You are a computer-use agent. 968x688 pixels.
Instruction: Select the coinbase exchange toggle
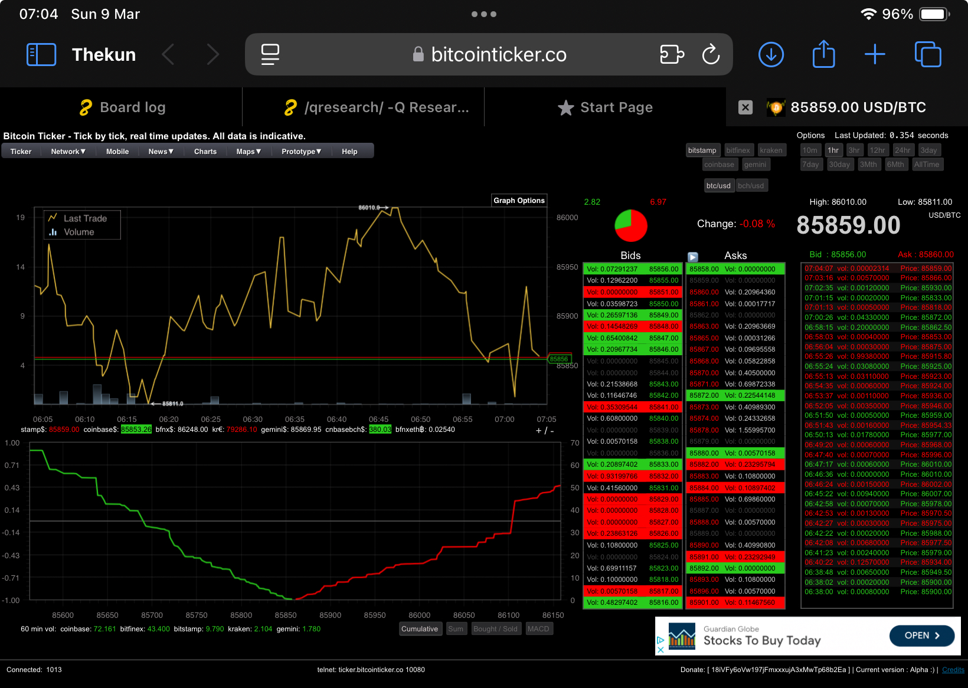coord(719,165)
